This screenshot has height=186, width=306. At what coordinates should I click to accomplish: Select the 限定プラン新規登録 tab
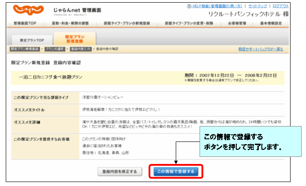[x=75, y=39]
